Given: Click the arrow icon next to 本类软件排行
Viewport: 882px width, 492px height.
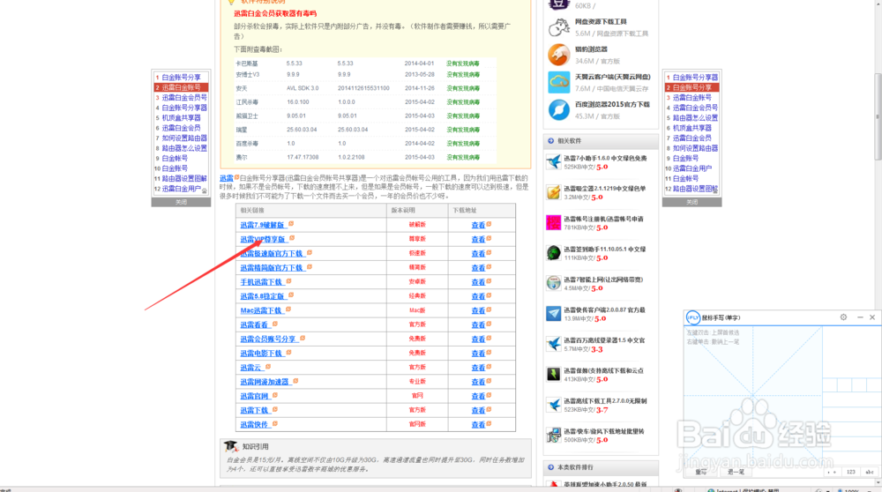Looking at the screenshot, I should click(550, 466).
